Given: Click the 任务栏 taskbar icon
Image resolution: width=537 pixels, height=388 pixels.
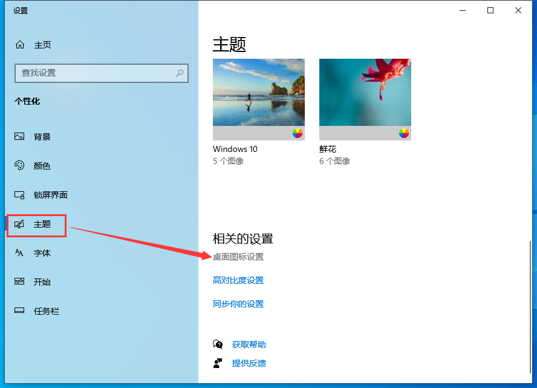Looking at the screenshot, I should click(x=19, y=311).
